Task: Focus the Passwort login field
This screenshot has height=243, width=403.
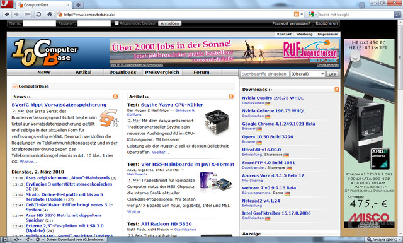Action: (x=94, y=23)
